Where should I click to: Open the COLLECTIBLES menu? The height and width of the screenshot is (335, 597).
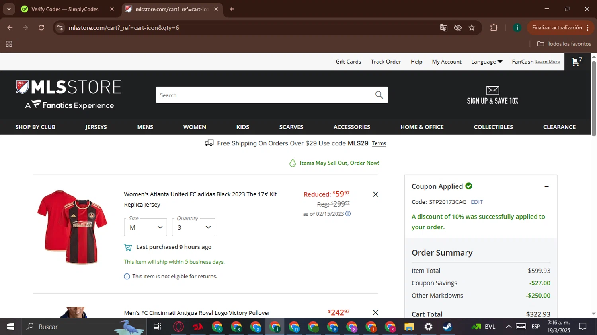coord(494,127)
